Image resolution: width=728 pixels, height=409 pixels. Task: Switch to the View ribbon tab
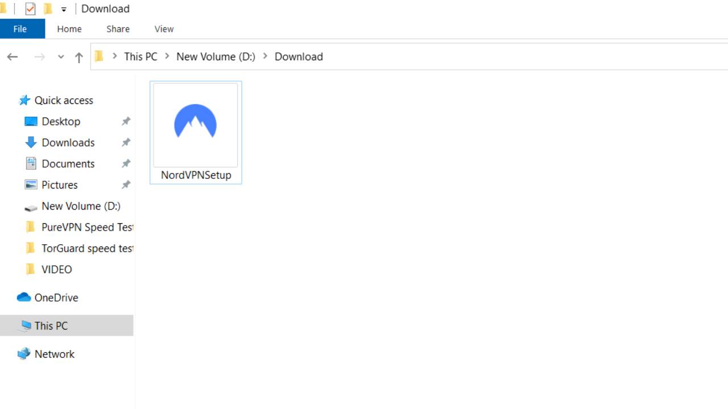164,29
